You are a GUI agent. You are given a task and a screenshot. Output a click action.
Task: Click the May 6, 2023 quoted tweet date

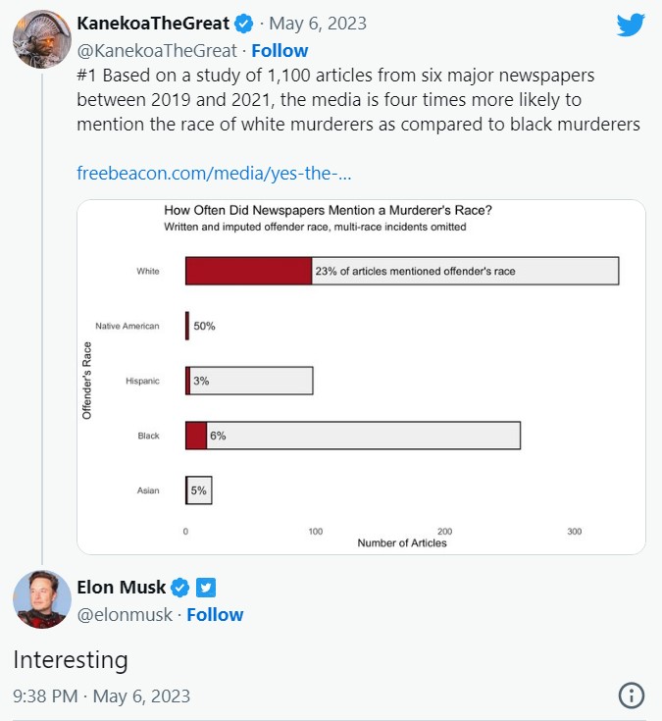pyautogui.click(x=318, y=24)
